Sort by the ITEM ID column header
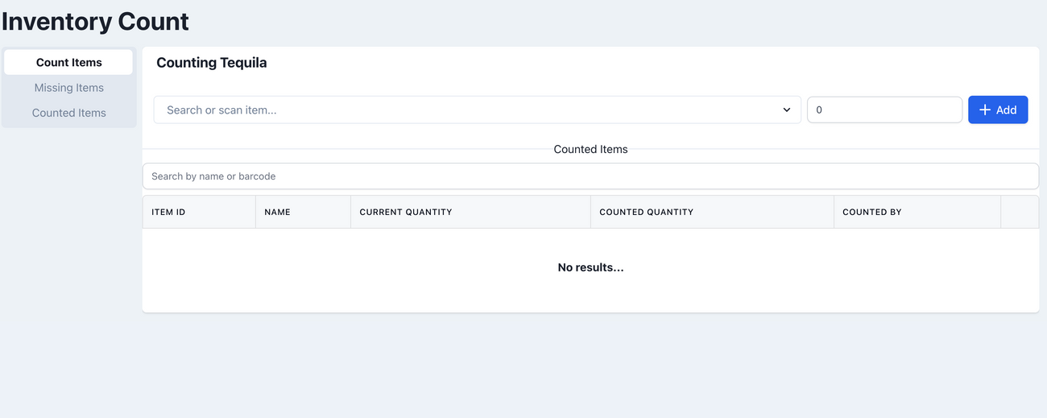1047x418 pixels. click(x=169, y=212)
